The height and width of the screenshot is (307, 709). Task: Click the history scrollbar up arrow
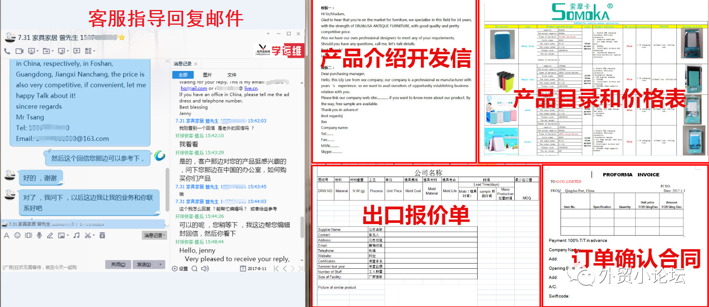click(302, 83)
